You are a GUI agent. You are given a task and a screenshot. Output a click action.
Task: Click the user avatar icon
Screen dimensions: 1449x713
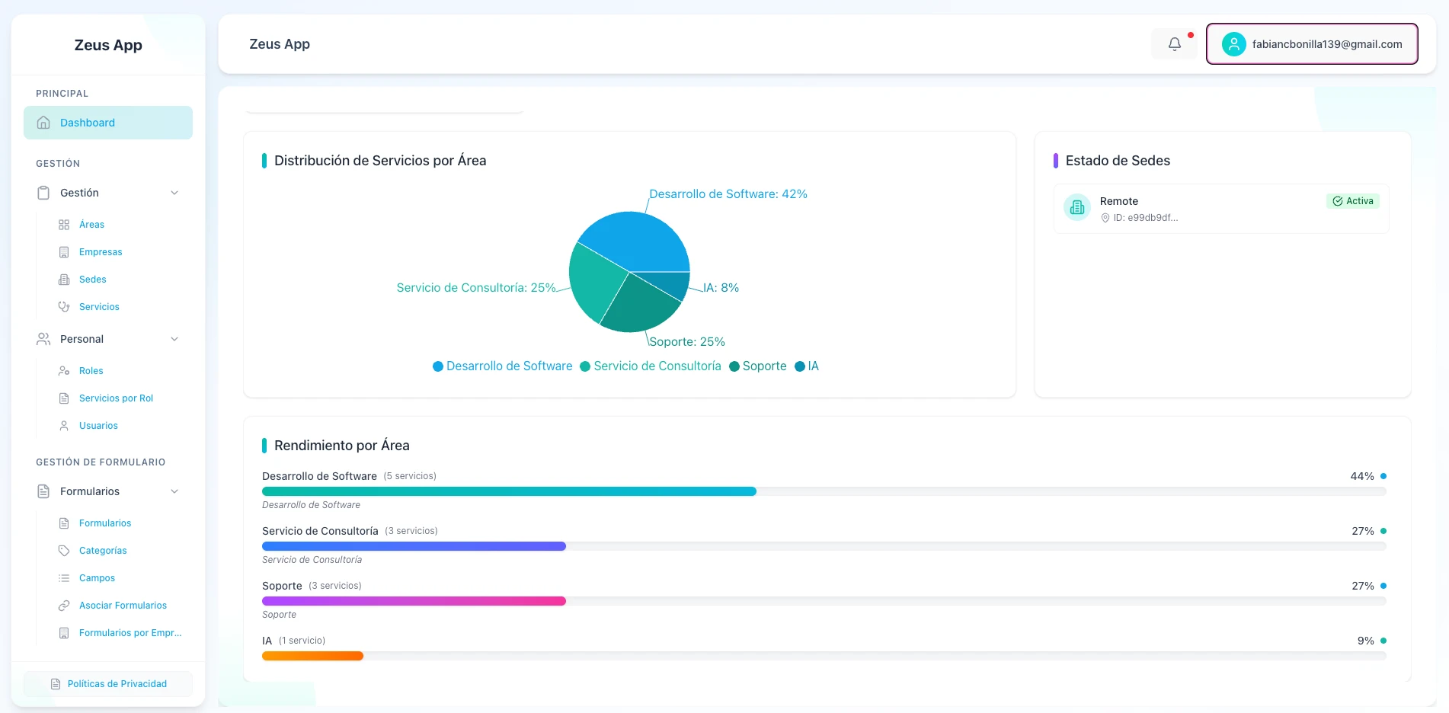(1233, 44)
